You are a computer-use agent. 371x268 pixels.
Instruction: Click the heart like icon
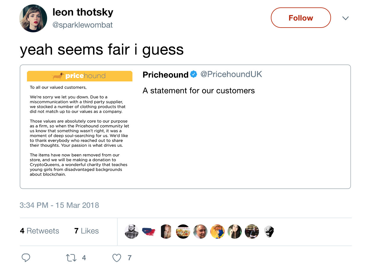[117, 258]
